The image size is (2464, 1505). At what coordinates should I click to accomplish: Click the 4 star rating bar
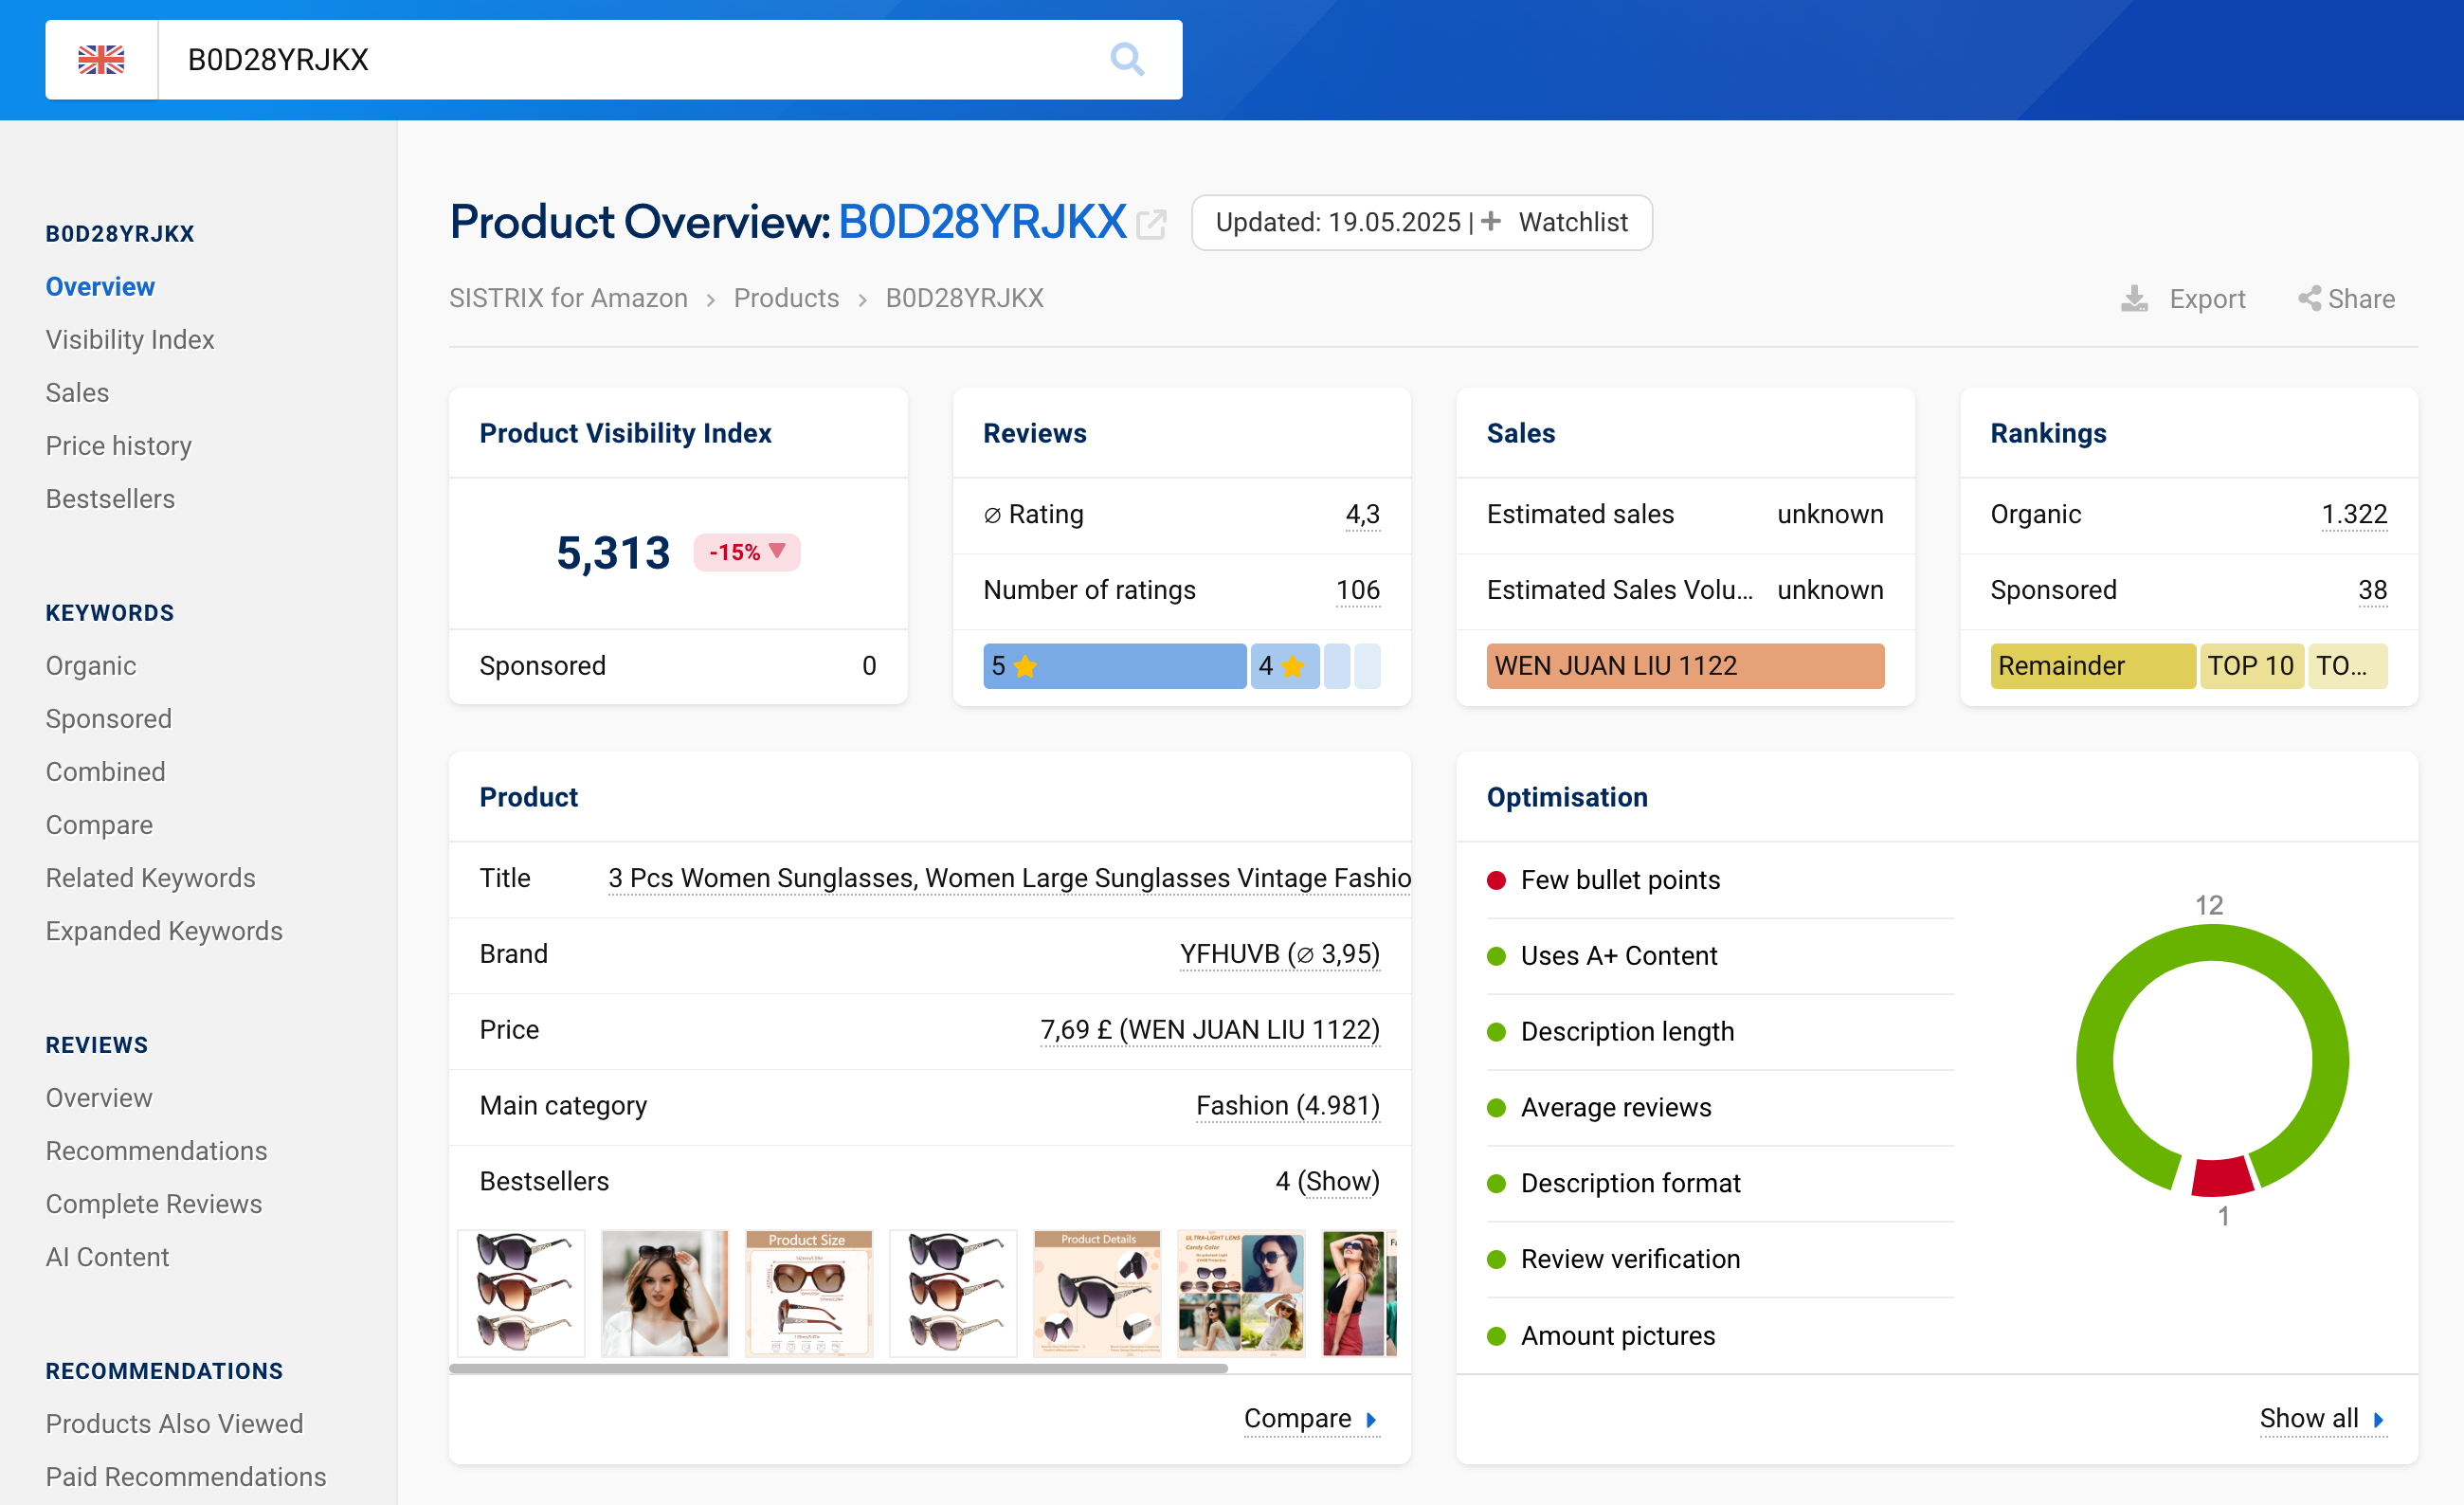click(1284, 666)
